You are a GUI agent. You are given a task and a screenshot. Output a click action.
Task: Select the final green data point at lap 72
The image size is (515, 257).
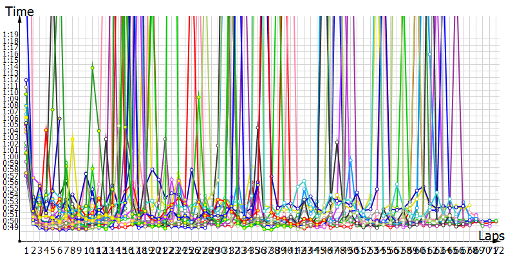(x=496, y=221)
